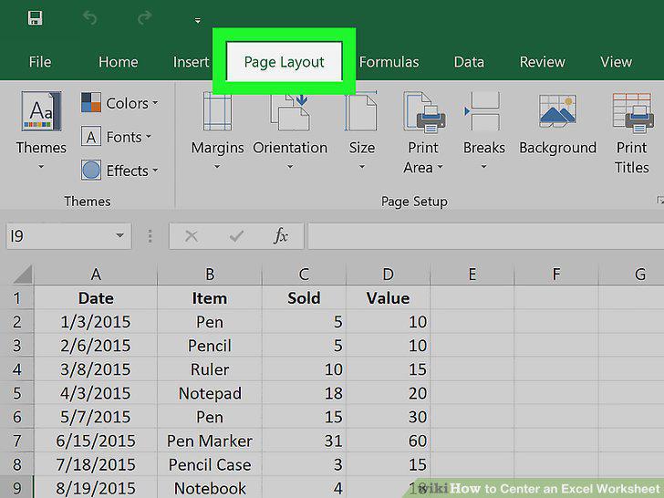
Task: Click the Pen Marker cell
Action: coord(210,441)
